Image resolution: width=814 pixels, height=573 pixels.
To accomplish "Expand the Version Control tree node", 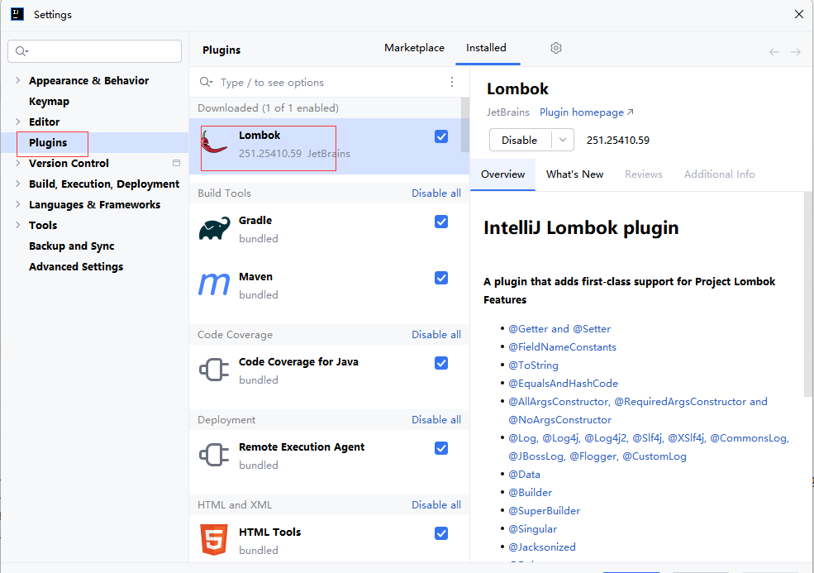I will pos(18,163).
